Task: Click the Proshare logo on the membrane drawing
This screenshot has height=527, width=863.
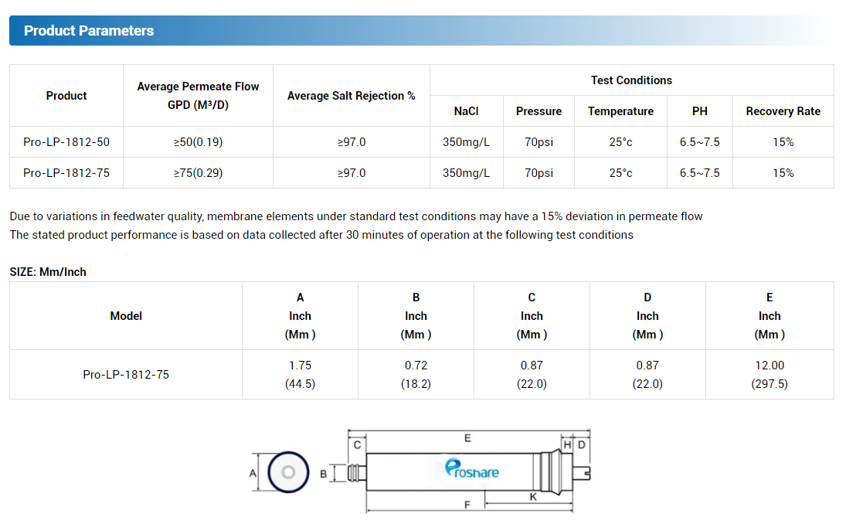Action: pyautogui.click(x=472, y=468)
